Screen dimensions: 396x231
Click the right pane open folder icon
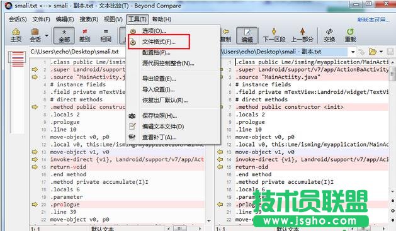372,52
